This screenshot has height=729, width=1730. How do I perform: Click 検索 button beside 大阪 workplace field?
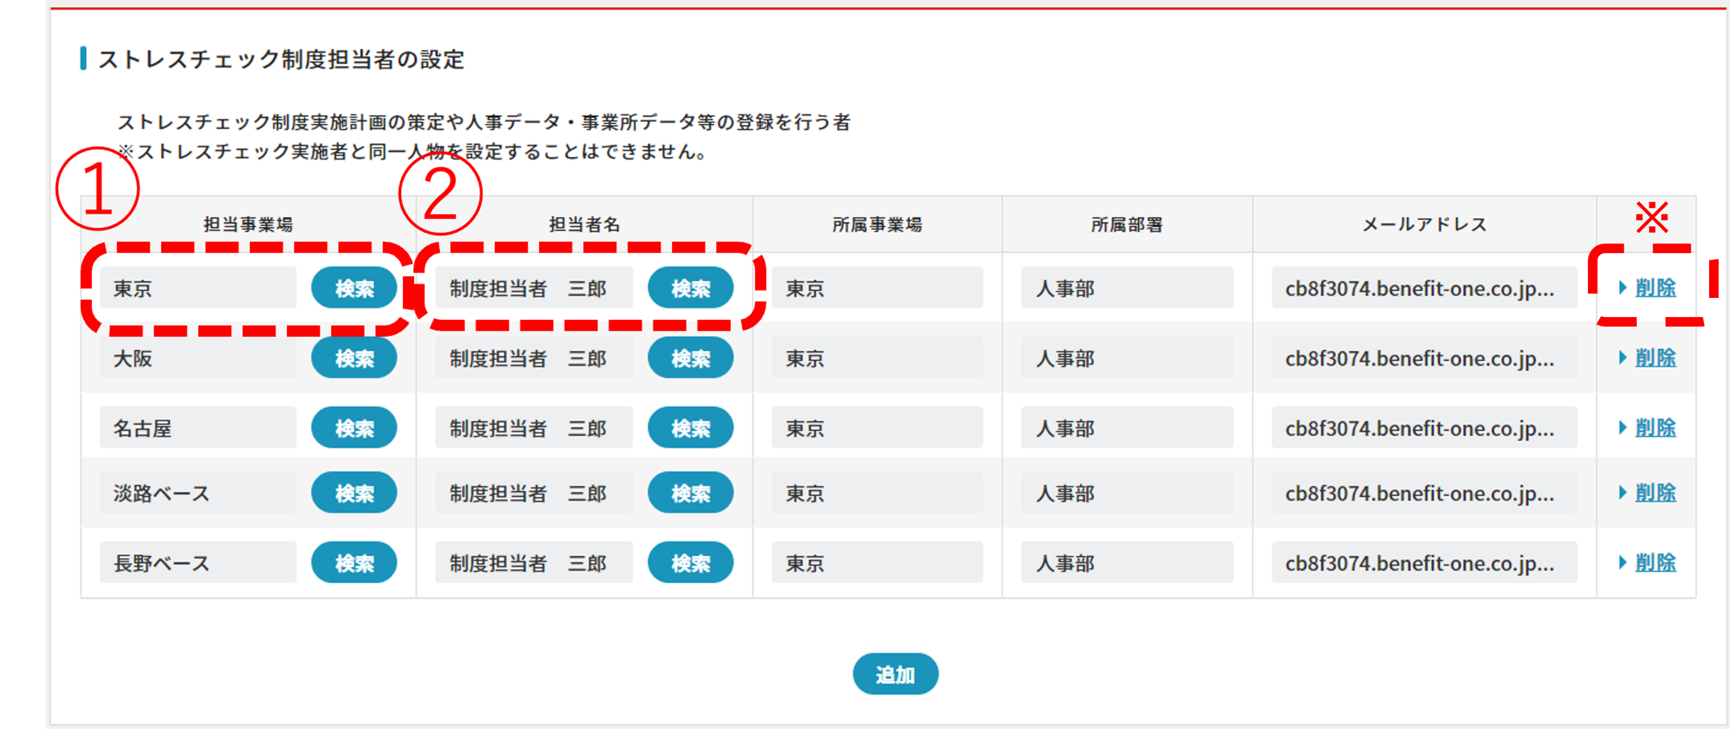(354, 358)
